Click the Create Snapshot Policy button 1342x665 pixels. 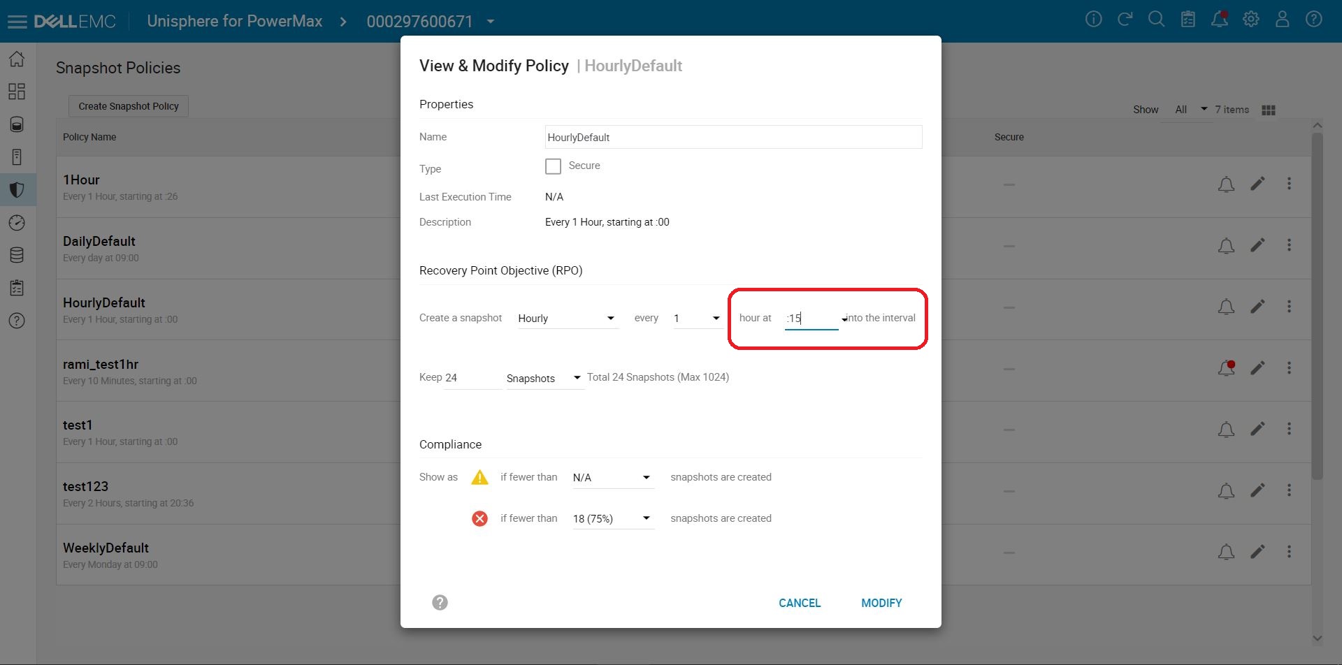pyautogui.click(x=127, y=105)
